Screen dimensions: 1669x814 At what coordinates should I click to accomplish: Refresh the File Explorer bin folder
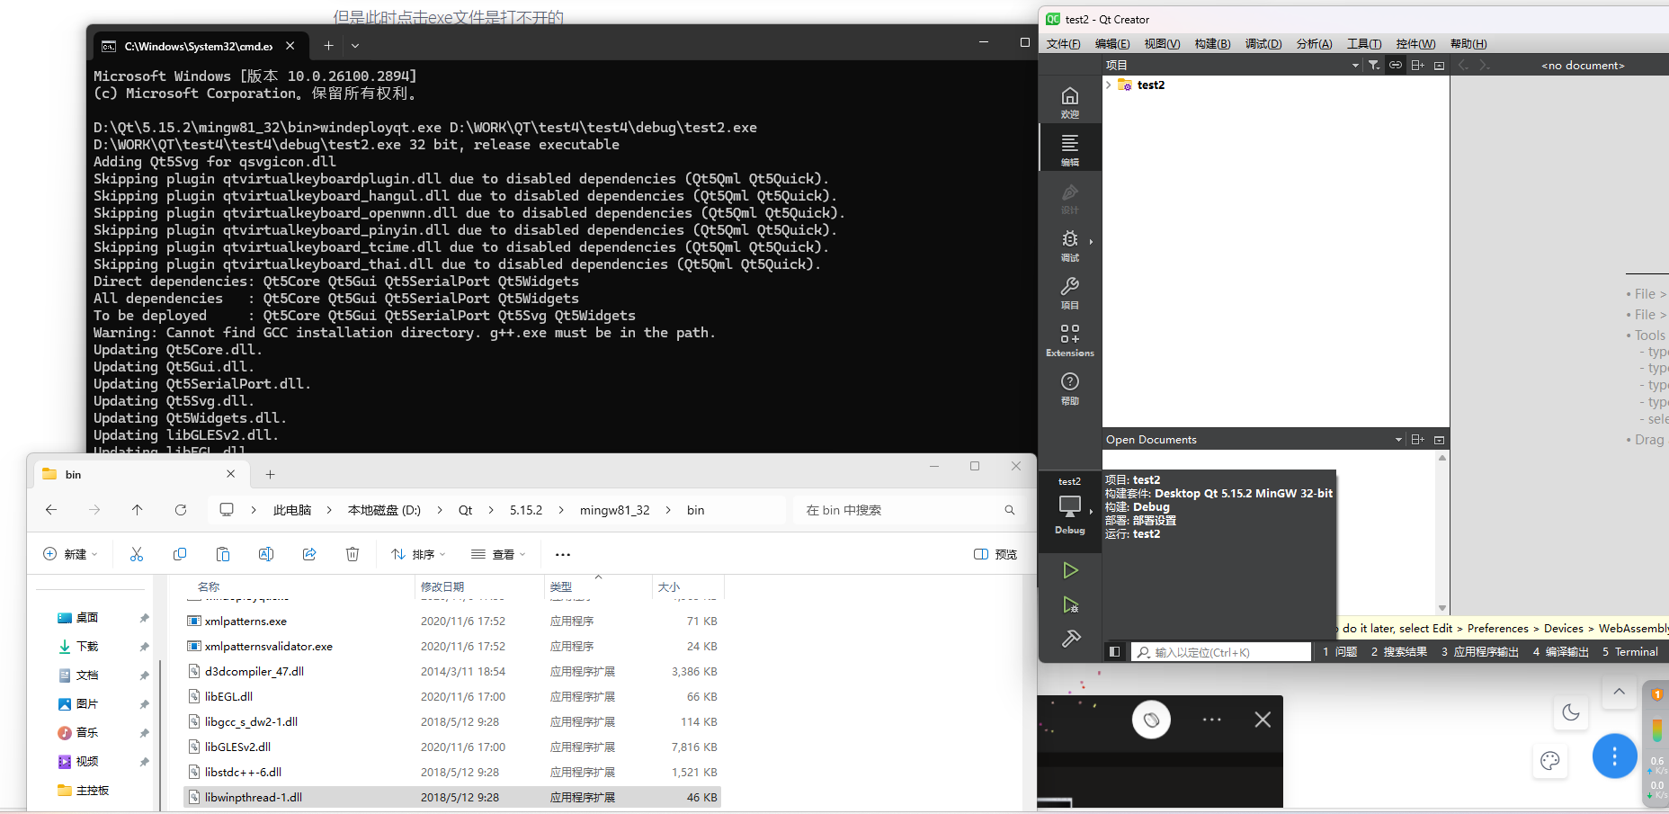(x=181, y=510)
